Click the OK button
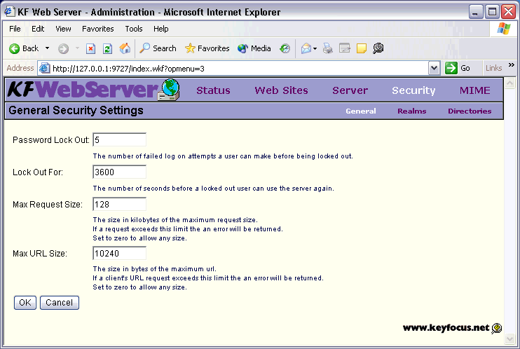Image resolution: width=520 pixels, height=349 pixels. (25, 303)
